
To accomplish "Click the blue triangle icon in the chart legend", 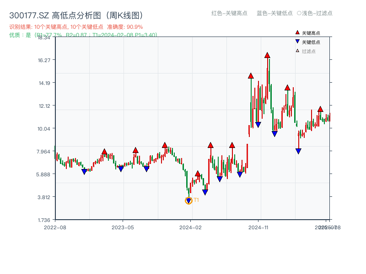I will point(297,42).
